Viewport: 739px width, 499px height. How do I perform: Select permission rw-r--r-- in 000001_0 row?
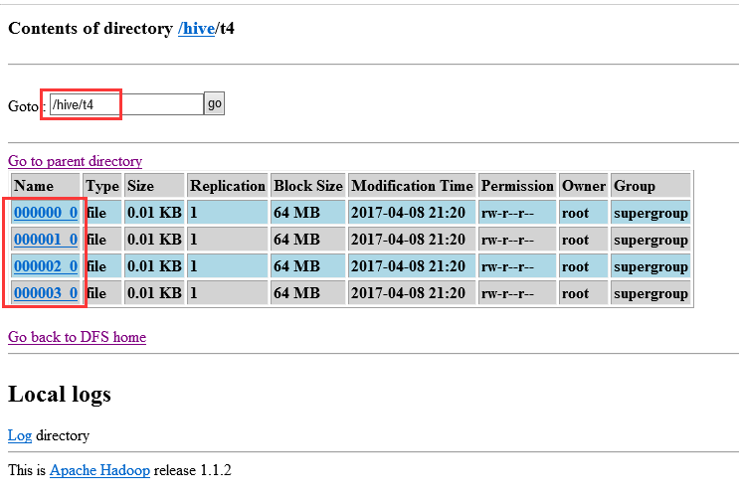(517, 240)
